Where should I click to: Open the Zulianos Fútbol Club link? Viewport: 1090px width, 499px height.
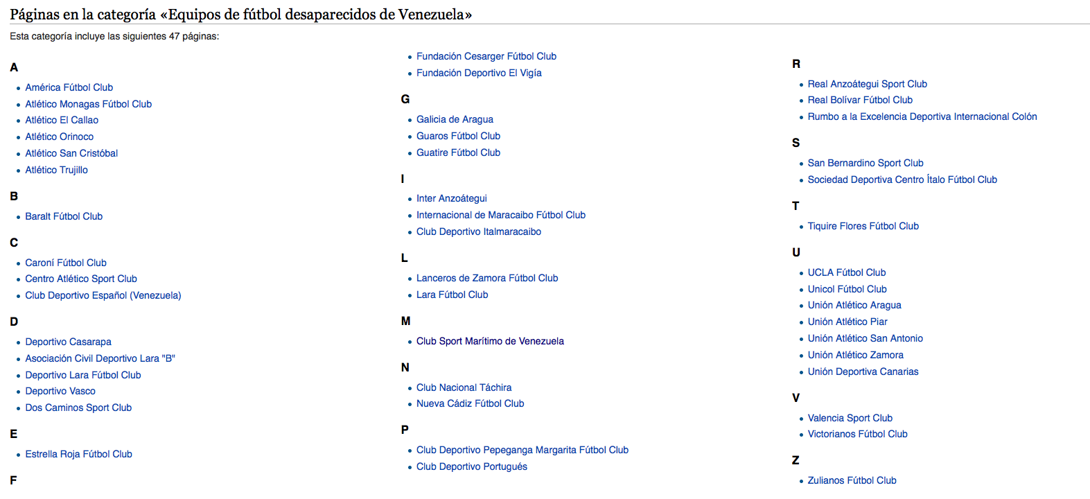pyautogui.click(x=852, y=480)
